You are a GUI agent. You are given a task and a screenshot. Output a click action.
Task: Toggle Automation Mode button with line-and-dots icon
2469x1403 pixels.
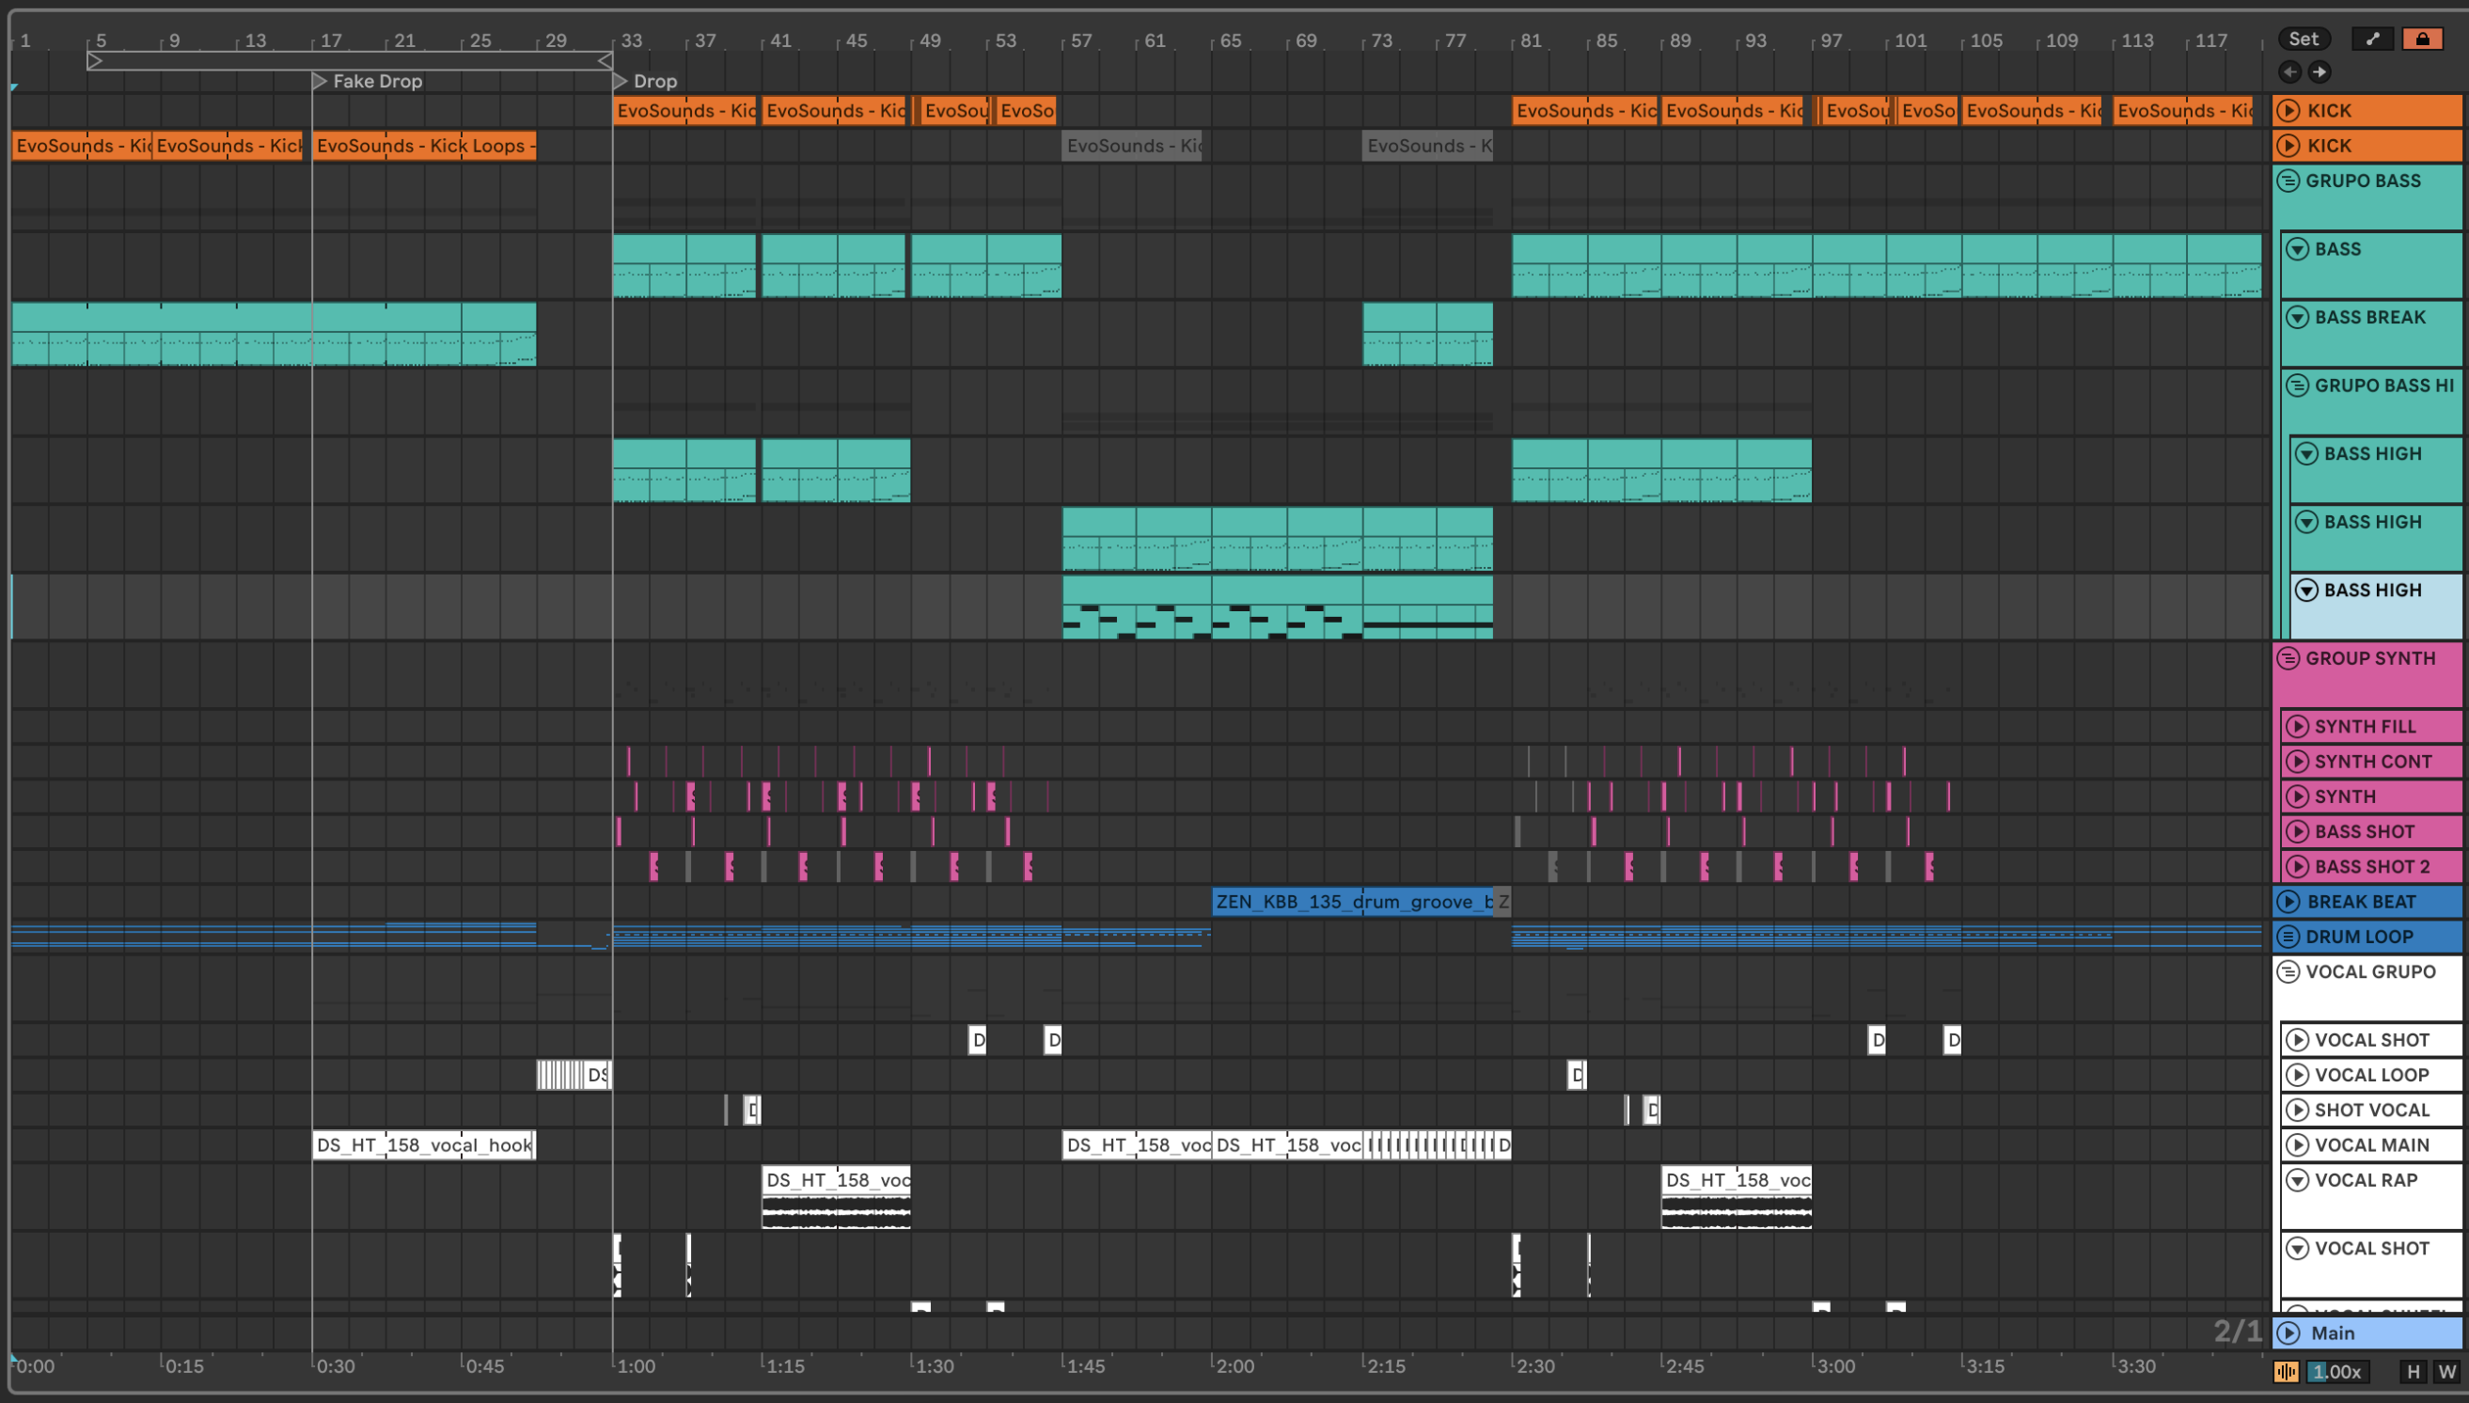click(x=2373, y=39)
